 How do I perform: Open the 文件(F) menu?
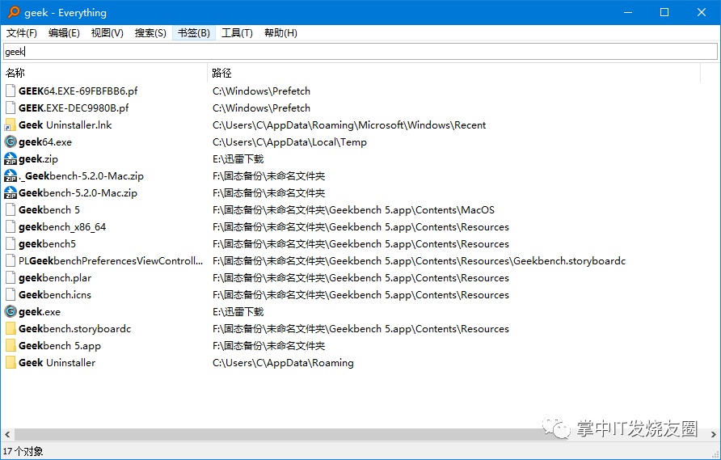[22, 33]
